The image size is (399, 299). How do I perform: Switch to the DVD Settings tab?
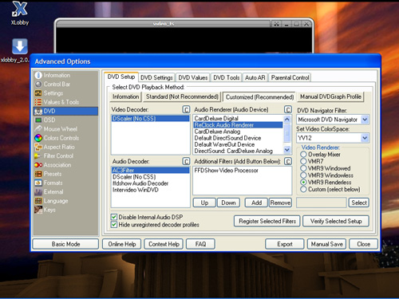pyautogui.click(x=156, y=77)
